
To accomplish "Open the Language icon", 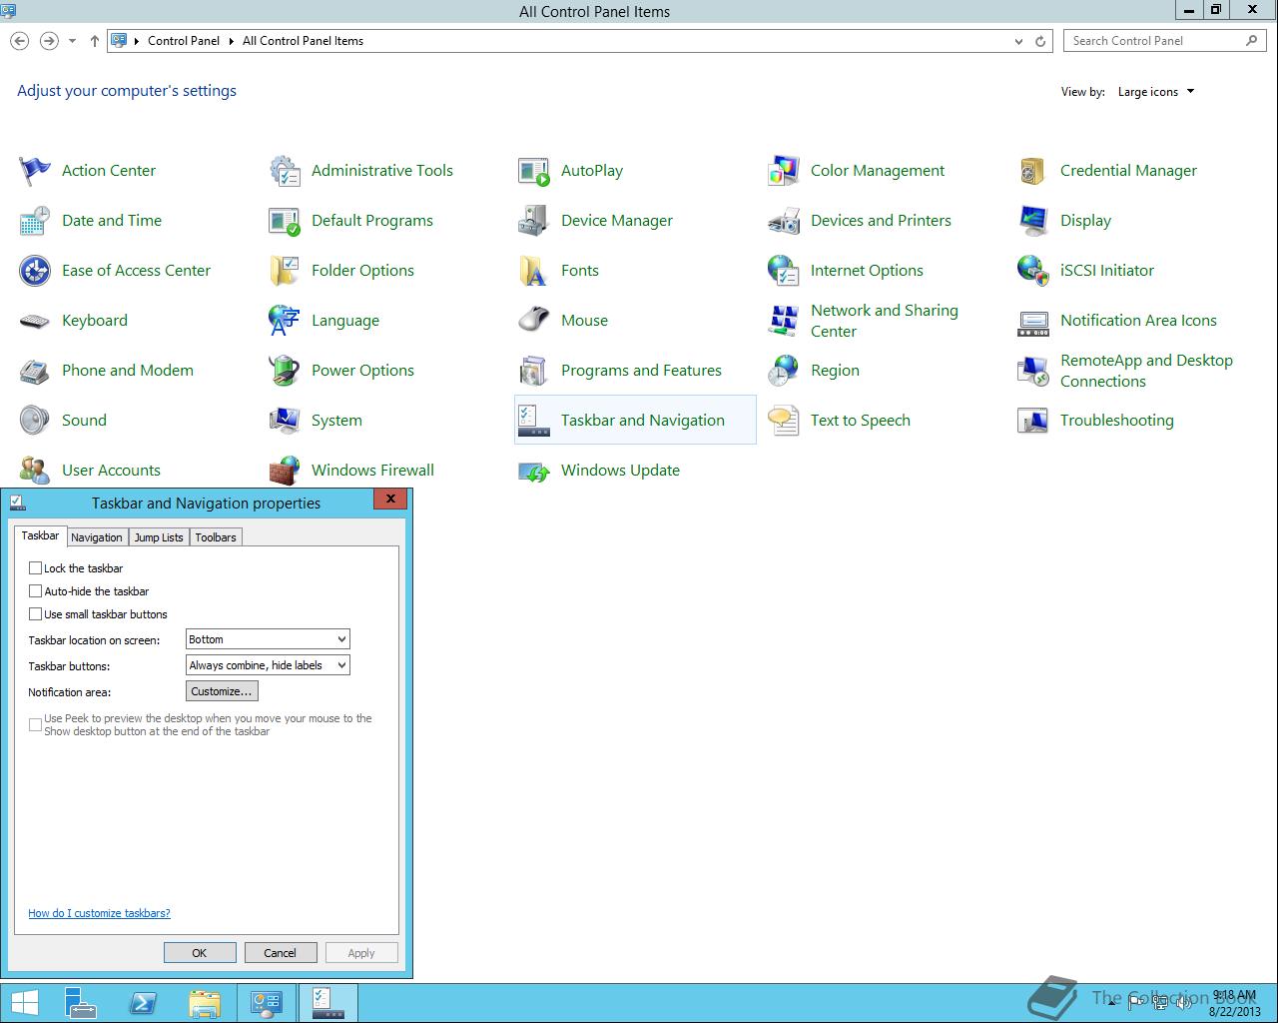I will [x=285, y=321].
